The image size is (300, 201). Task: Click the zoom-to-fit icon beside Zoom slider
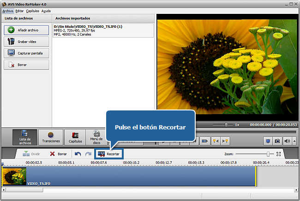278,154
